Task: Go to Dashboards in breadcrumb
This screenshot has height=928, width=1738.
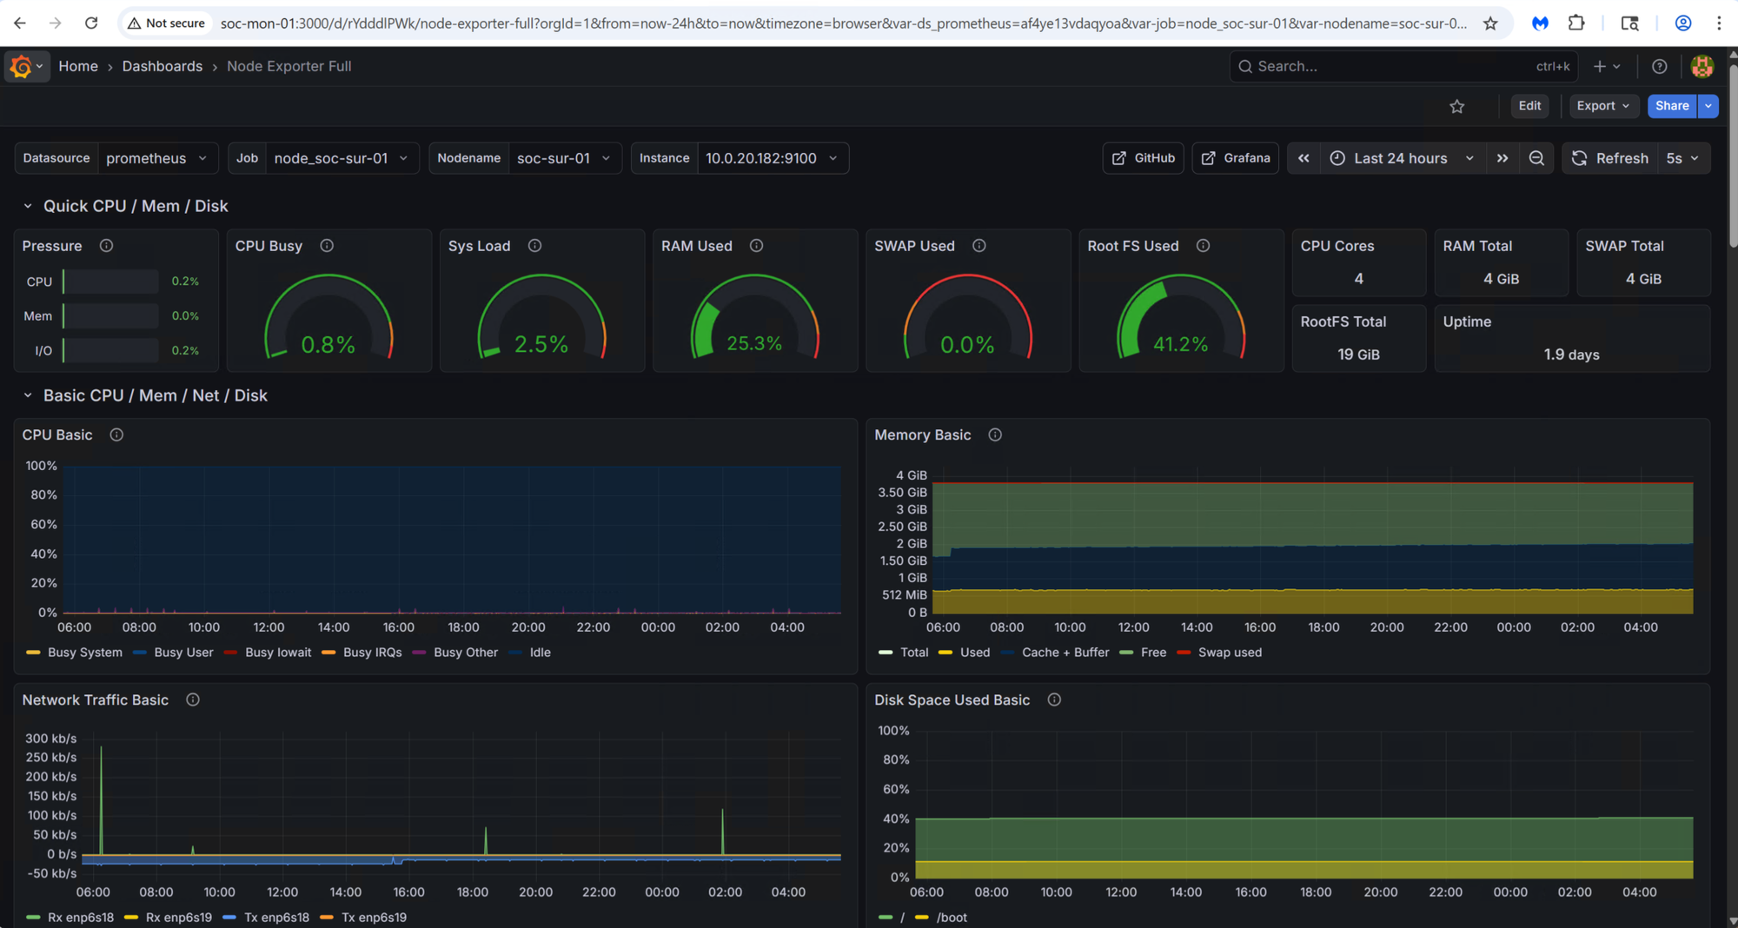Action: pyautogui.click(x=162, y=66)
